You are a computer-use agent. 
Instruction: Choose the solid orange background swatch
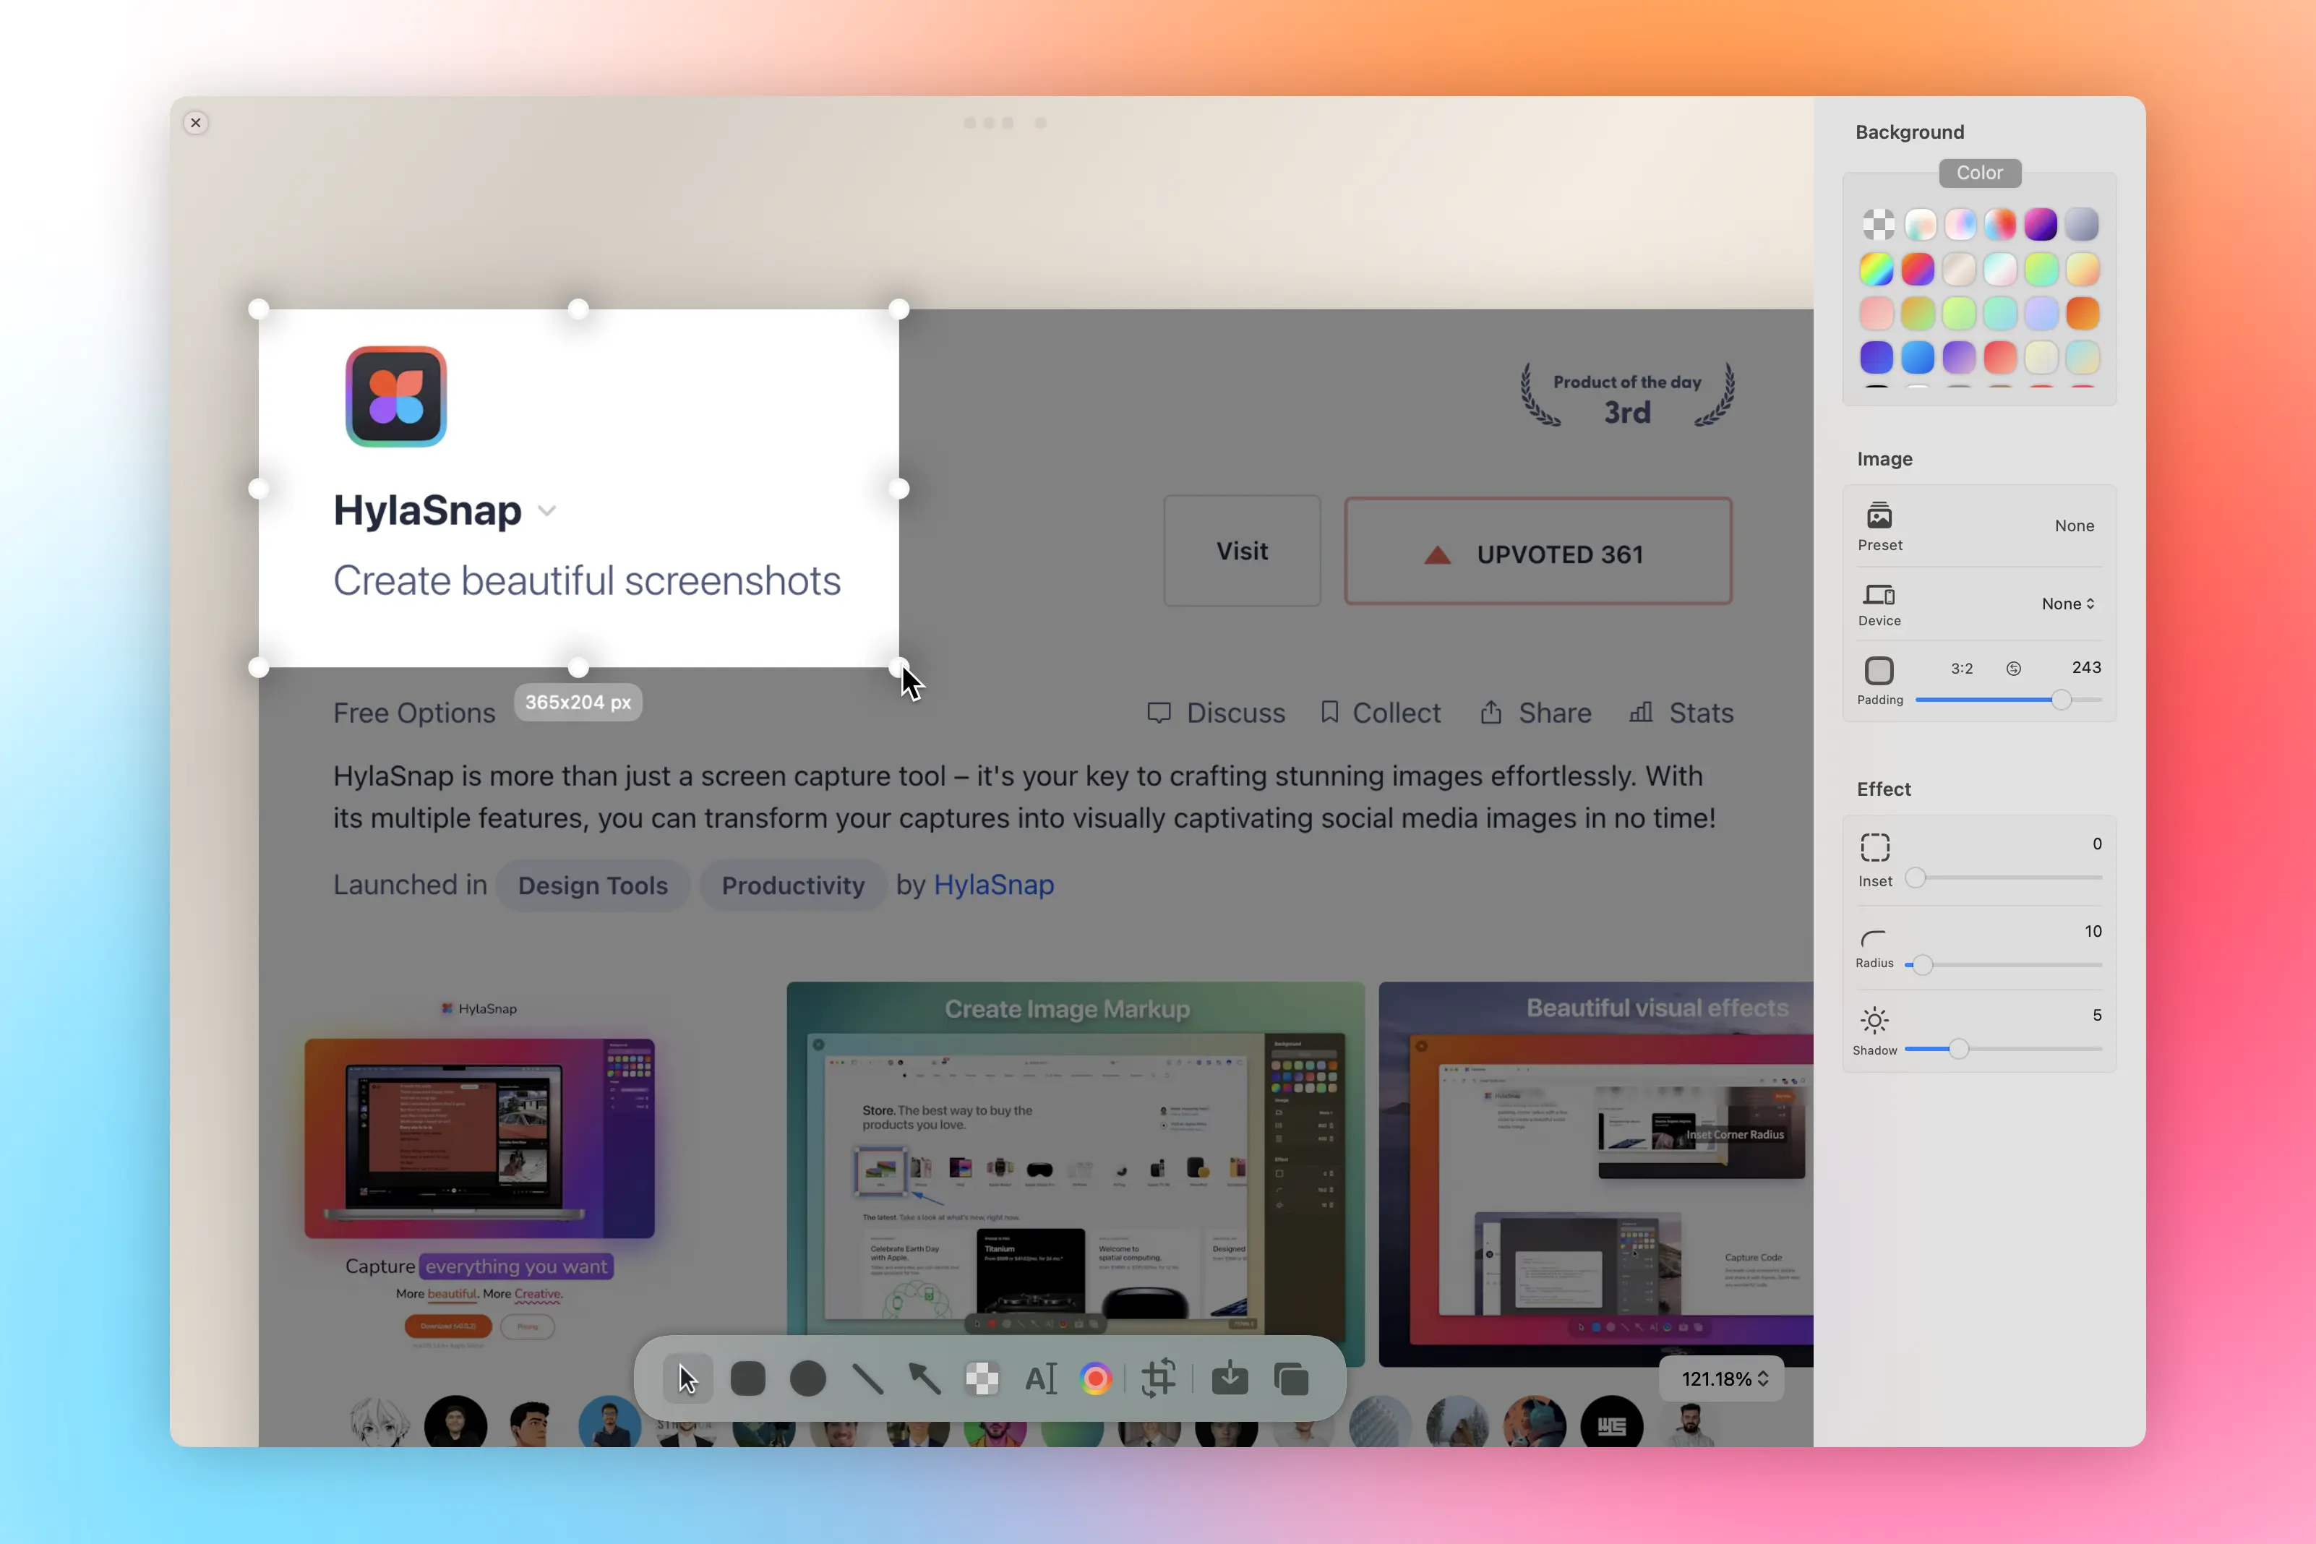[2082, 313]
